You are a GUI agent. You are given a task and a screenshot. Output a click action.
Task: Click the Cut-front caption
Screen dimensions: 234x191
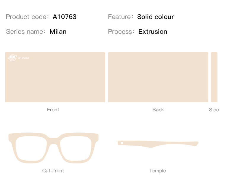53,171
